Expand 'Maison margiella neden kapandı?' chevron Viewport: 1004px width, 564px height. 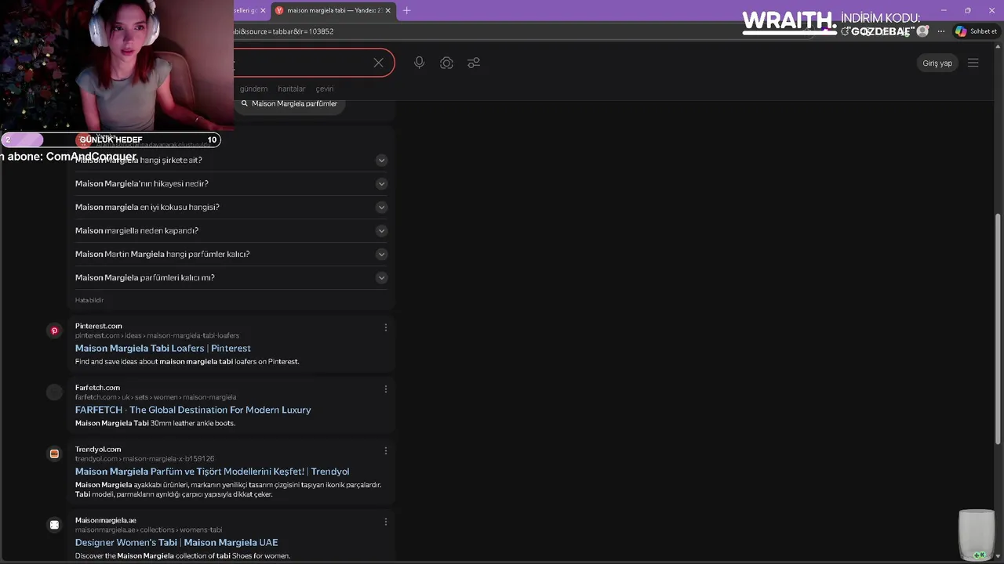click(381, 230)
